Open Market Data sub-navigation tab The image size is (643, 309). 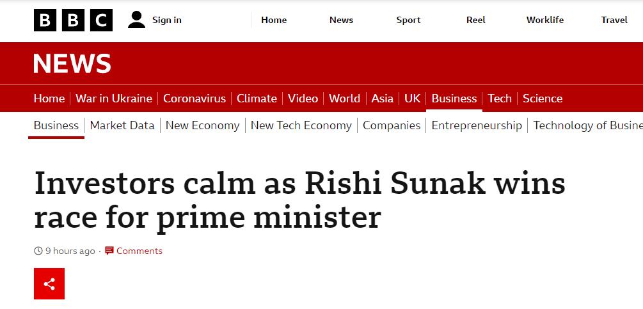[x=122, y=125]
